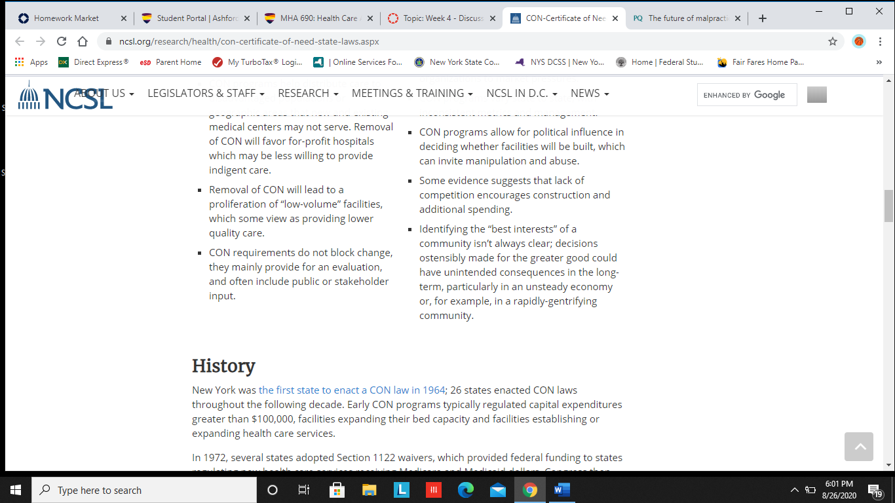Image resolution: width=895 pixels, height=503 pixels.
Task: Open the Windows Start menu
Action: [16, 490]
